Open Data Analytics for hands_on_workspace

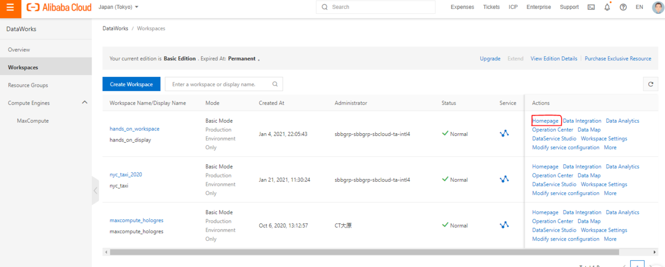[x=622, y=121]
